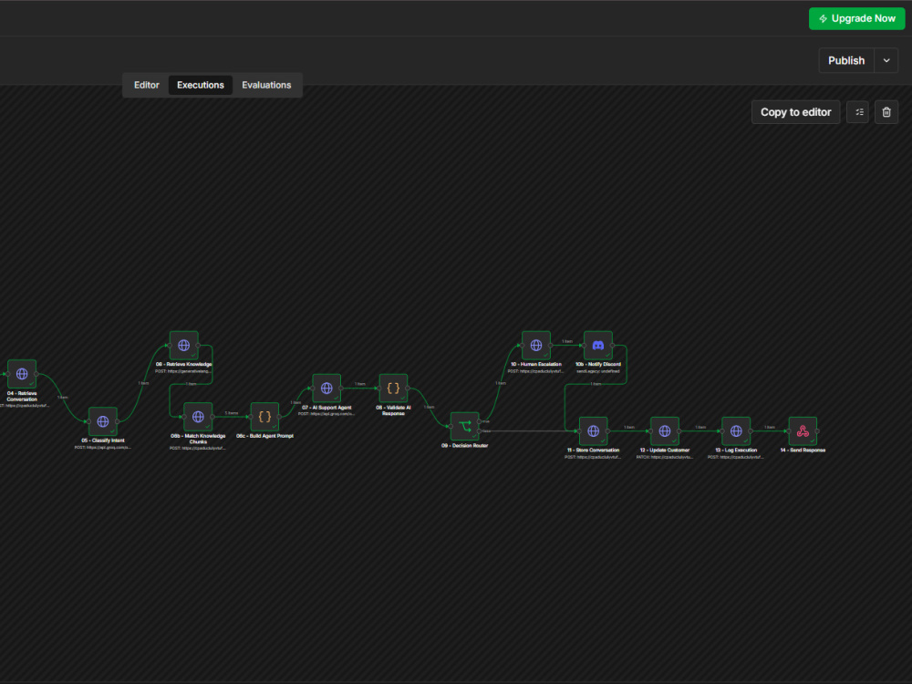
Task: Open the Evaluations tab
Action: click(x=266, y=85)
